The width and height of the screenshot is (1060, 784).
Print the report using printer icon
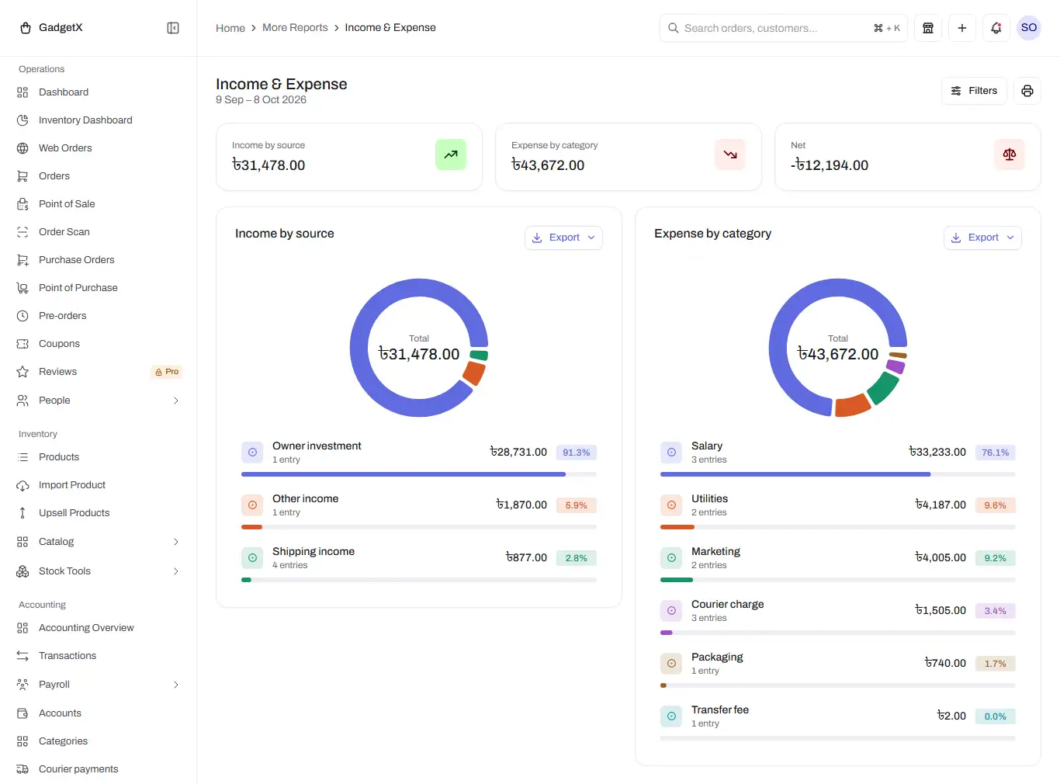tap(1027, 91)
